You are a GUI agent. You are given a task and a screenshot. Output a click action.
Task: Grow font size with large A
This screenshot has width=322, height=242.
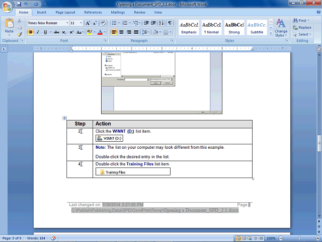(x=88, y=23)
